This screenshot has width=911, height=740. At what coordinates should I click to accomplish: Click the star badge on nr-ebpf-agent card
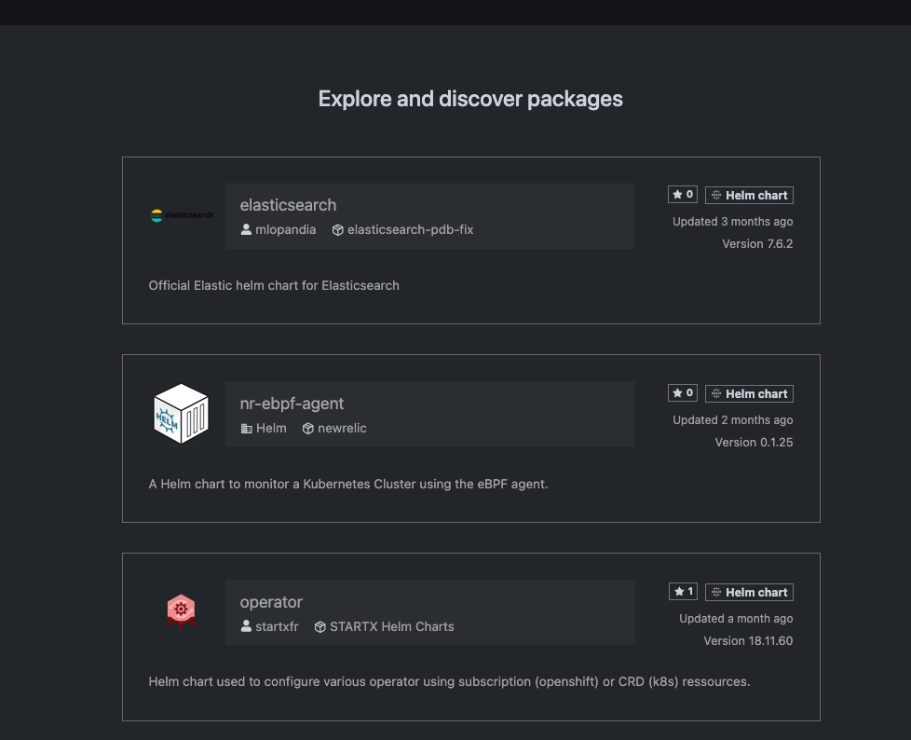(x=683, y=393)
